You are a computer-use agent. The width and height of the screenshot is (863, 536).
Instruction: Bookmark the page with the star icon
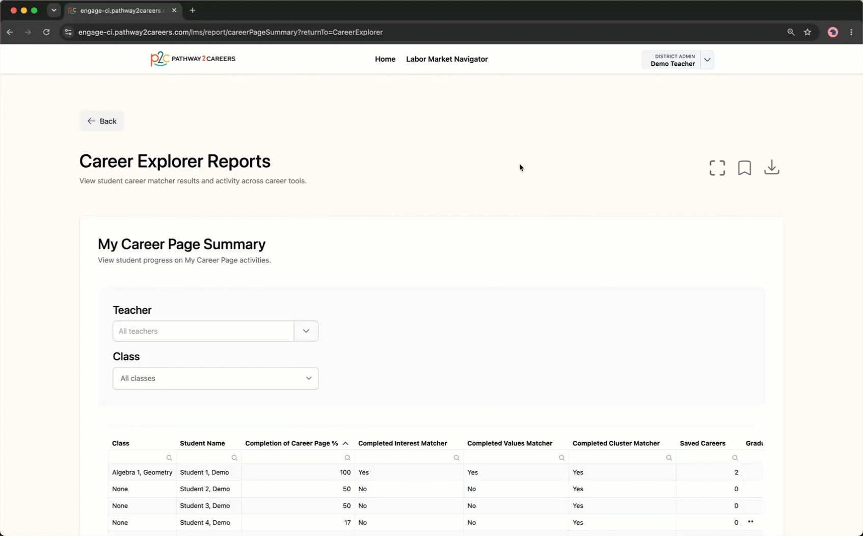(807, 32)
